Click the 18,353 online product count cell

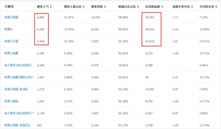[150, 17]
